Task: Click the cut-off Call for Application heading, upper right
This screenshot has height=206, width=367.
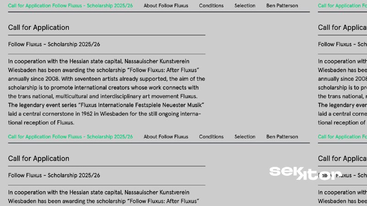Action: pyautogui.click(x=342, y=28)
